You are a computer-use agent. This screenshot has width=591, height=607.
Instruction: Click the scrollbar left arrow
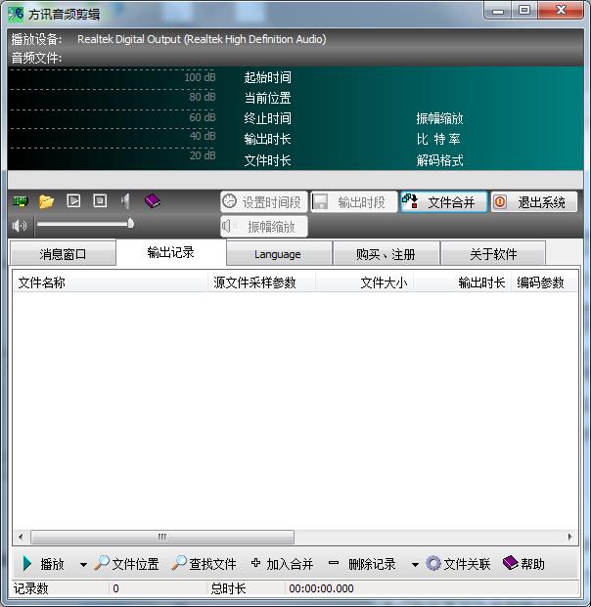pyautogui.click(x=21, y=537)
